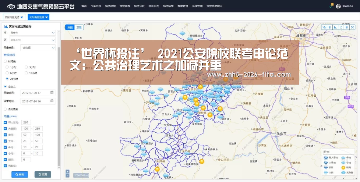Image resolution: width=360 pixels, height=182 pixels.
Task: Uncheck the 暴雨 checkbox
Action: tap(5, 135)
